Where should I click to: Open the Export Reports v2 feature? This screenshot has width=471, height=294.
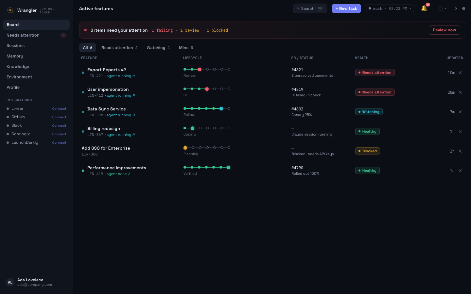(107, 70)
